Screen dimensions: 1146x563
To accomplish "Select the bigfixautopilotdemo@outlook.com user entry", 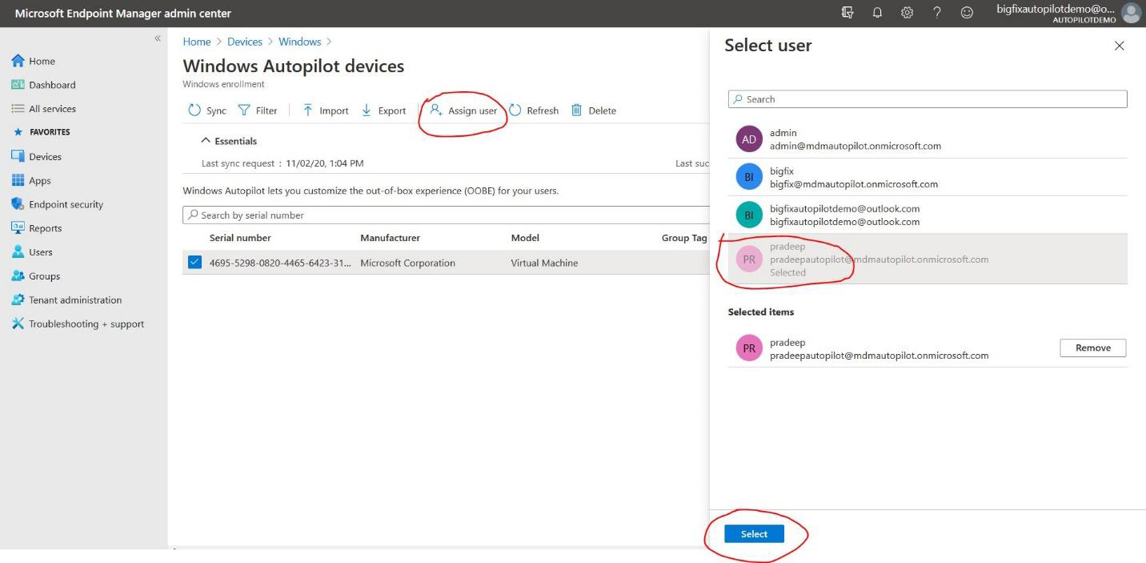I will [x=928, y=215].
